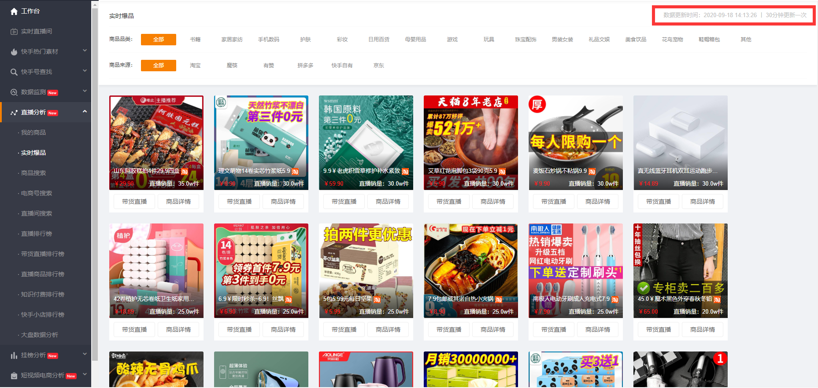Expand the 短视频电商分析 menu arrow
The image size is (818, 388).
point(85,375)
